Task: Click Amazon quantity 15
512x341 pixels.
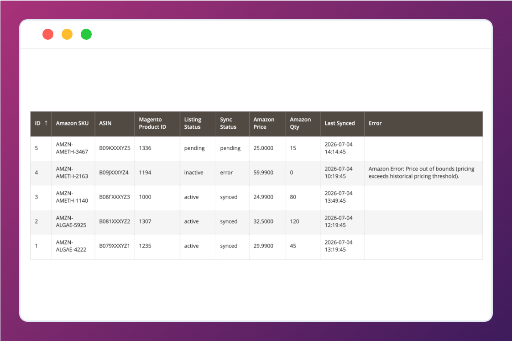Action: [x=293, y=148]
